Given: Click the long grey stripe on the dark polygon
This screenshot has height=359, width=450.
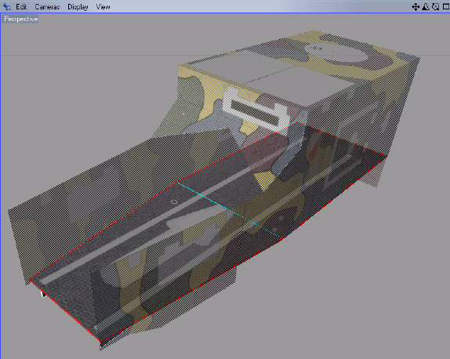Looking at the screenshot, I should pos(147,225).
